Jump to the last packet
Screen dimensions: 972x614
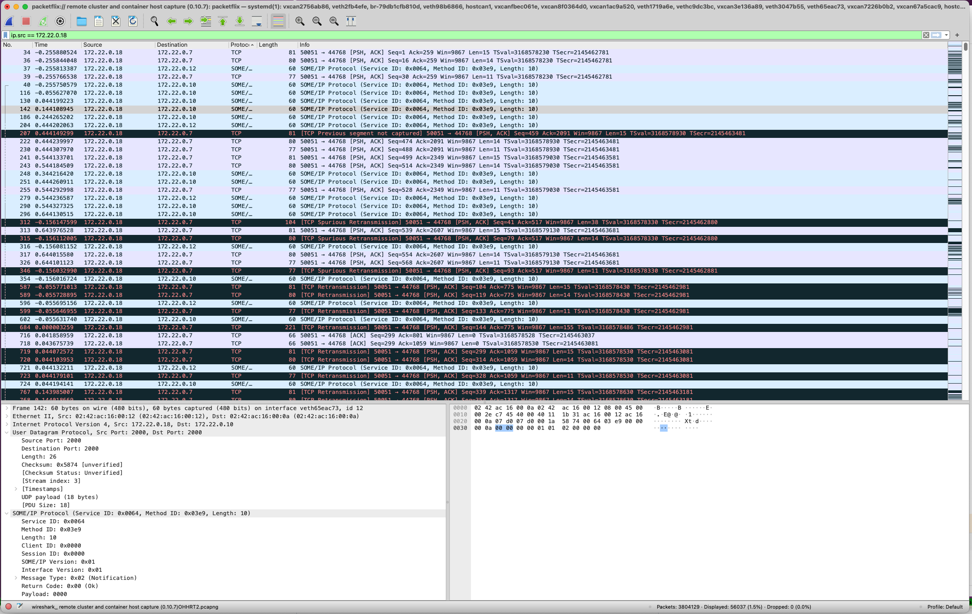(x=240, y=21)
